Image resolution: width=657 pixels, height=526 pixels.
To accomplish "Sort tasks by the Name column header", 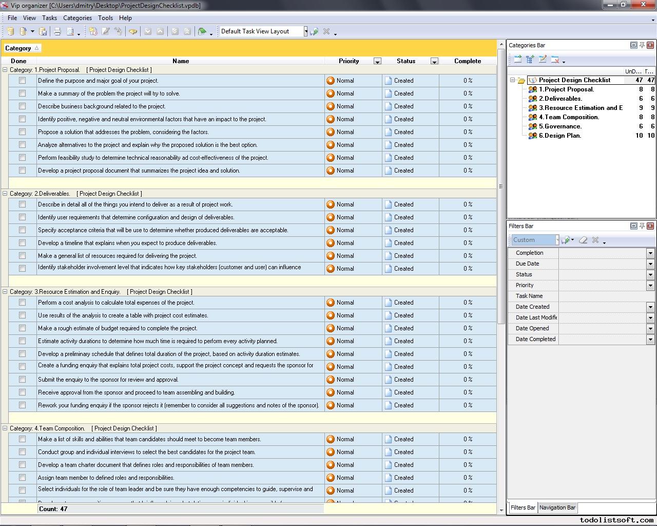I will tap(181, 61).
